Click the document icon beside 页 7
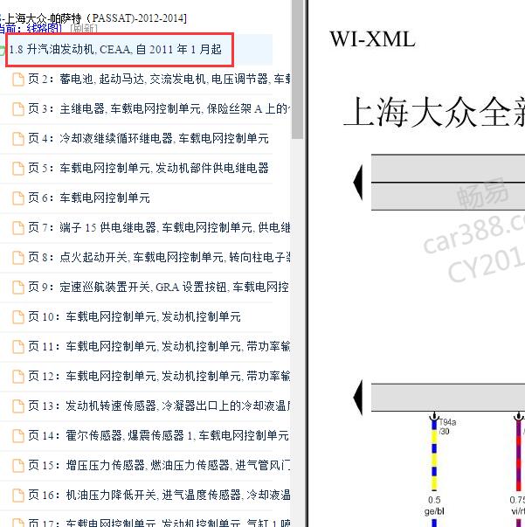 pos(18,228)
